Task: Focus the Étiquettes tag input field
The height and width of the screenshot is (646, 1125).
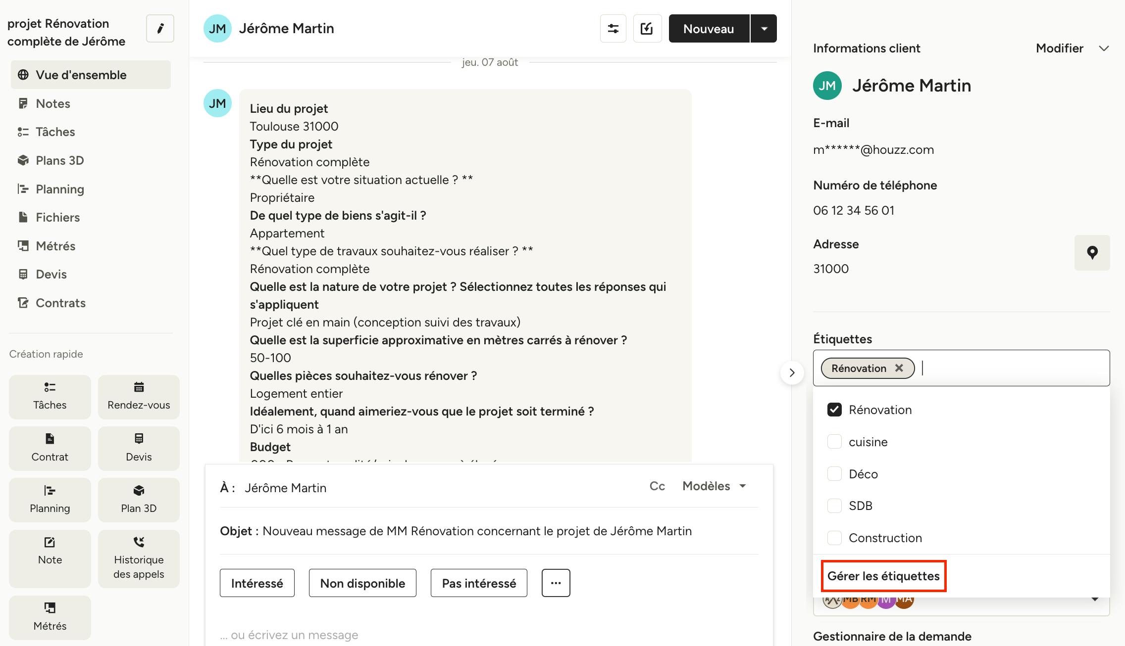Action: click(x=1013, y=368)
